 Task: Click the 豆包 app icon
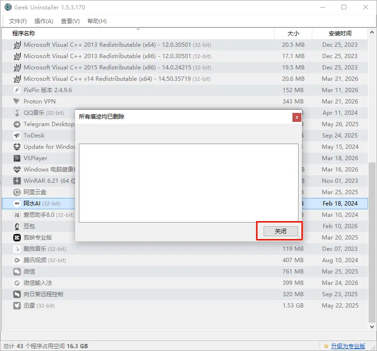(x=17, y=226)
